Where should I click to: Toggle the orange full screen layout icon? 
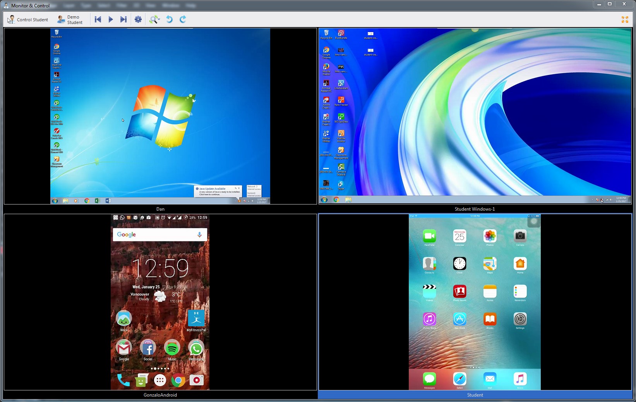625,19
